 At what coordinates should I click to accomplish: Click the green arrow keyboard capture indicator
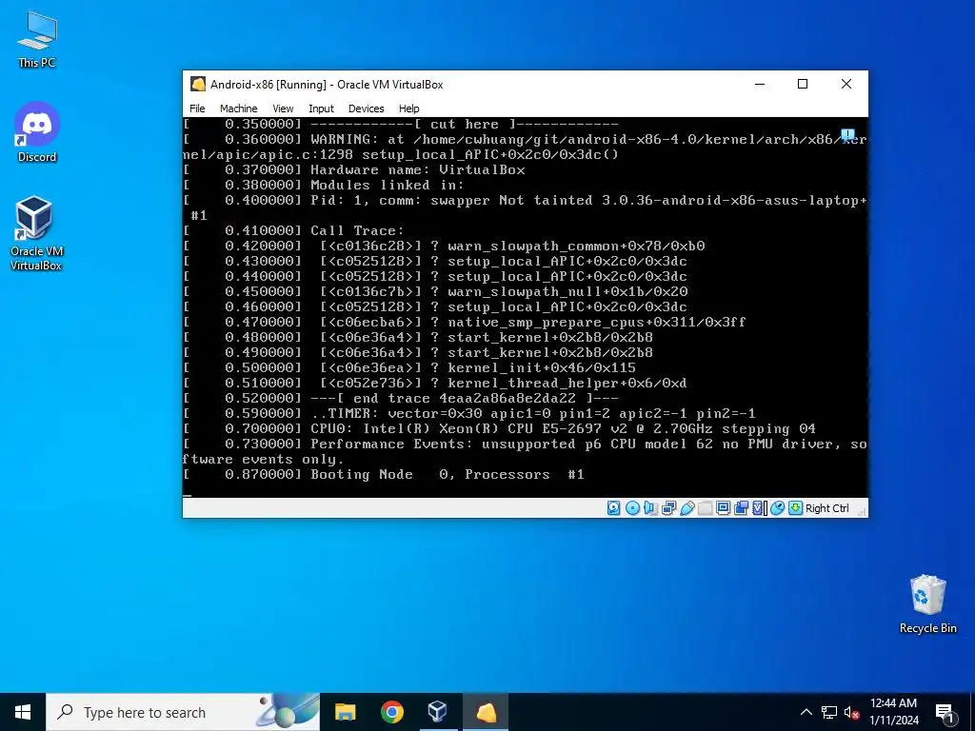[795, 508]
